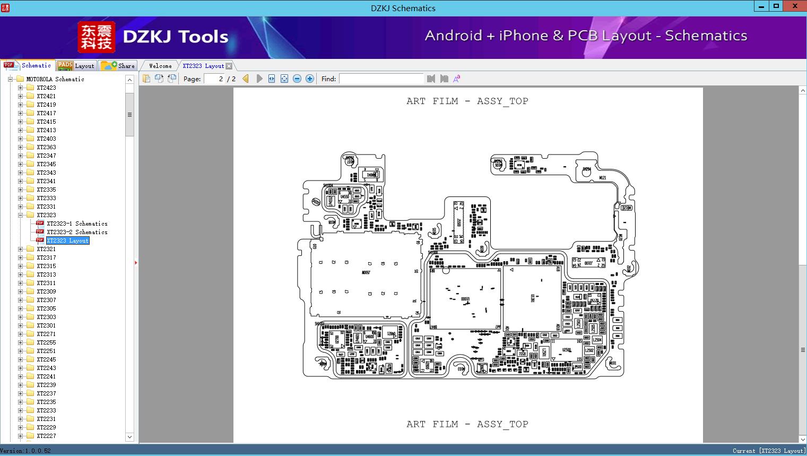Click tree panel scroll down arrow

129,437
